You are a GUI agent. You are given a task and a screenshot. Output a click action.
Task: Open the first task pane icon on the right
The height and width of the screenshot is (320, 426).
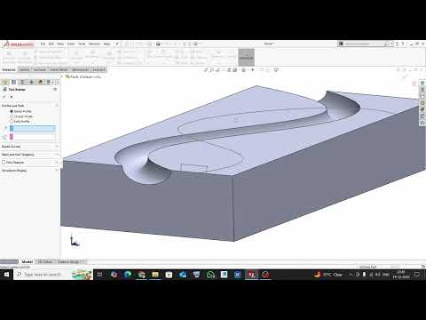422,84
